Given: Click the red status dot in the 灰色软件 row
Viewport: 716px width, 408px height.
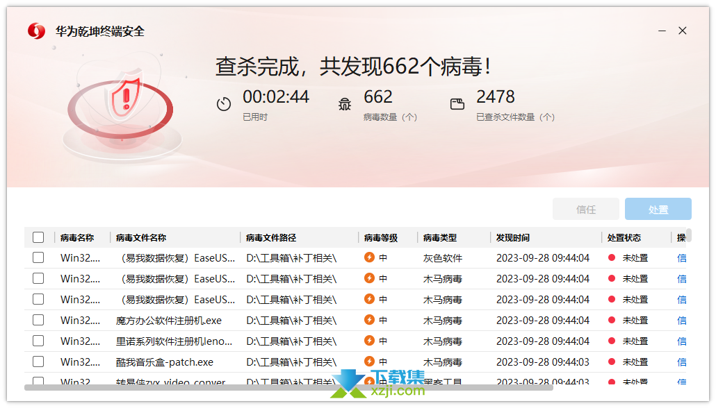Looking at the screenshot, I should pos(612,257).
